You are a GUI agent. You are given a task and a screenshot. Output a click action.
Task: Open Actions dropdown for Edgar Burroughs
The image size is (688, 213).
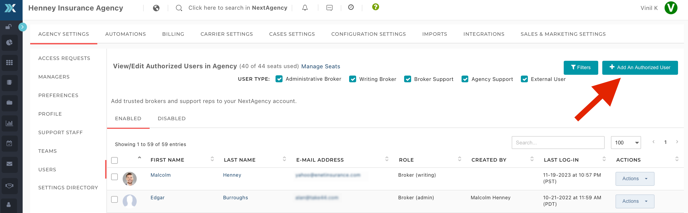click(635, 201)
